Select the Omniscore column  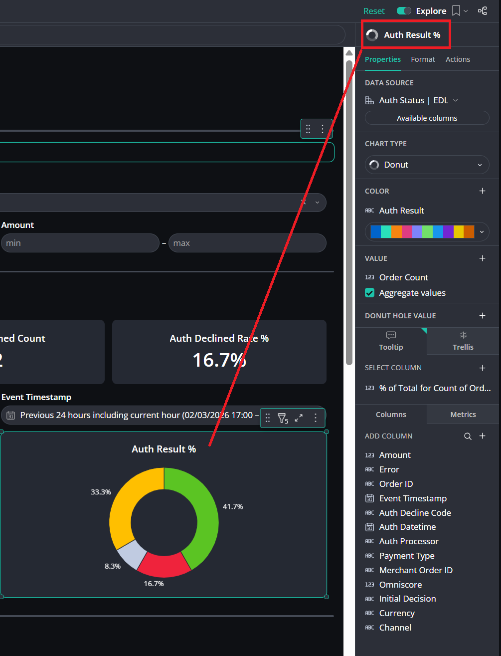coord(400,585)
